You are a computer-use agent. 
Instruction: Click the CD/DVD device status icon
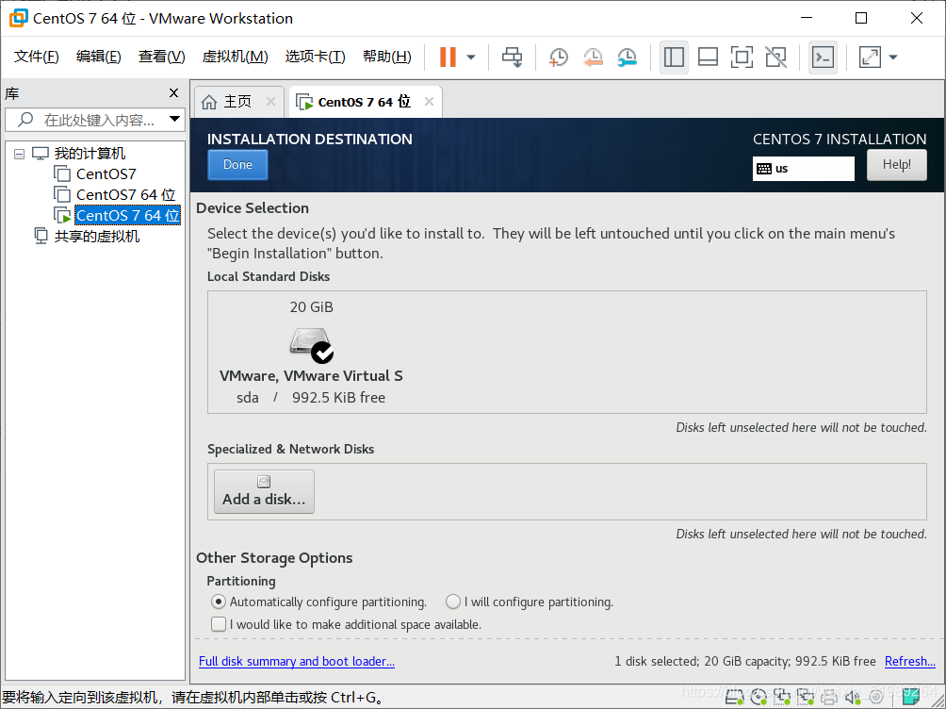click(759, 698)
